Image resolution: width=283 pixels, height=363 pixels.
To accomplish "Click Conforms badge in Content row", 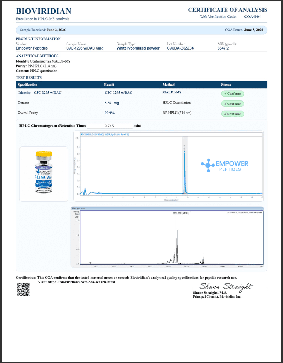I will coord(232,104).
